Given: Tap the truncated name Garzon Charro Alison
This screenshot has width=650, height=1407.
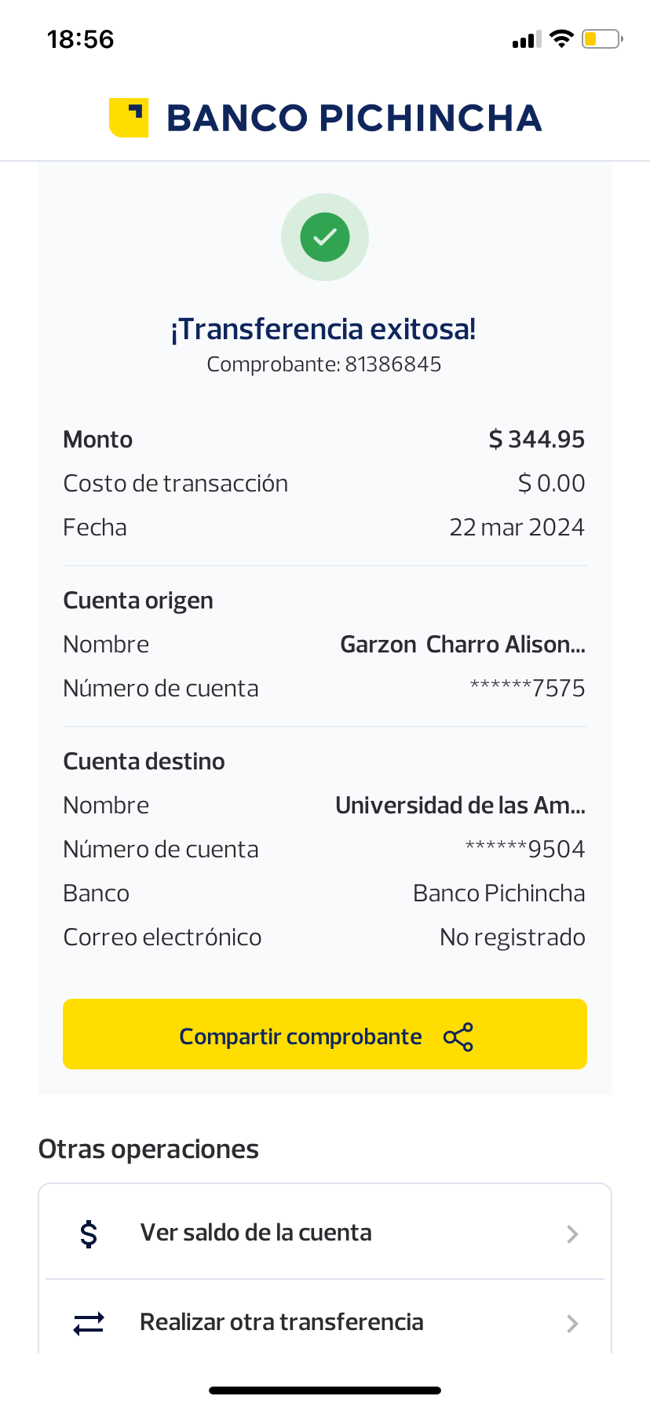Looking at the screenshot, I should (x=462, y=645).
